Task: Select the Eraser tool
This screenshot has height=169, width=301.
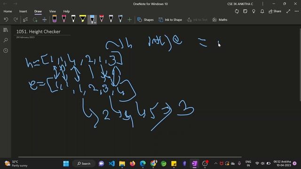Action: coord(55,19)
